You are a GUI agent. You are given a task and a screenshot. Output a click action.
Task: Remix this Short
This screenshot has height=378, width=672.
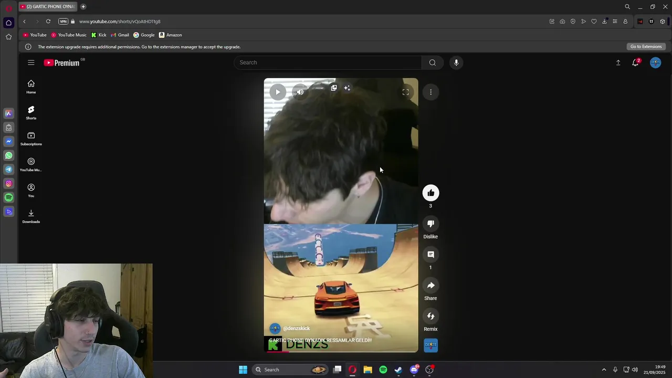(430, 316)
